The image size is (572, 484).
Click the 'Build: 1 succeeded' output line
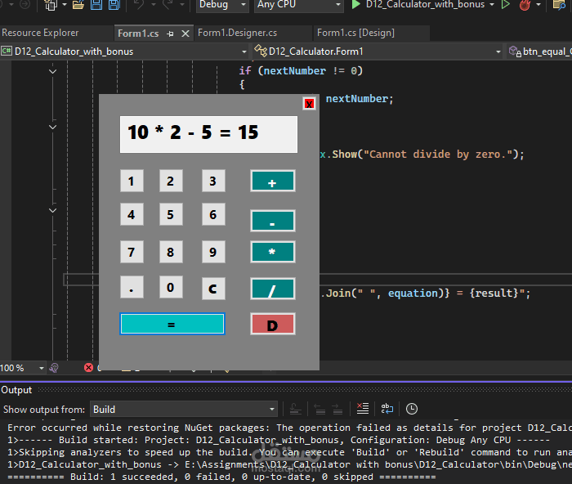pyautogui.click(x=221, y=477)
